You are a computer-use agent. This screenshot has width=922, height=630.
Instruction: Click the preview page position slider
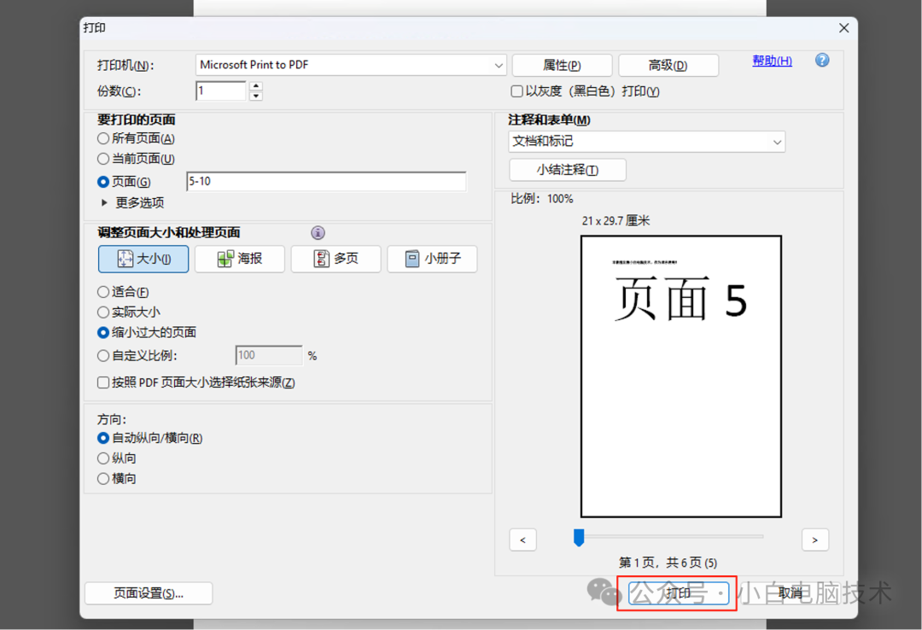pyautogui.click(x=580, y=537)
